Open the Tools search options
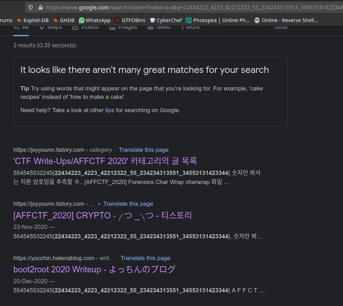The image size is (343, 306). pyautogui.click(x=281, y=27)
